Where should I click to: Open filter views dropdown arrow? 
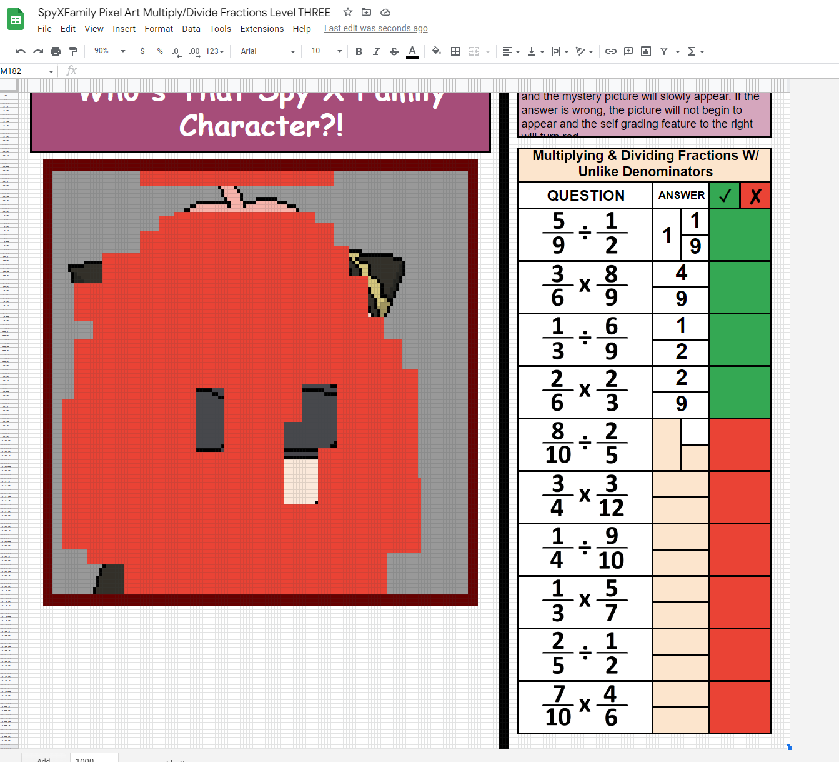coord(678,51)
